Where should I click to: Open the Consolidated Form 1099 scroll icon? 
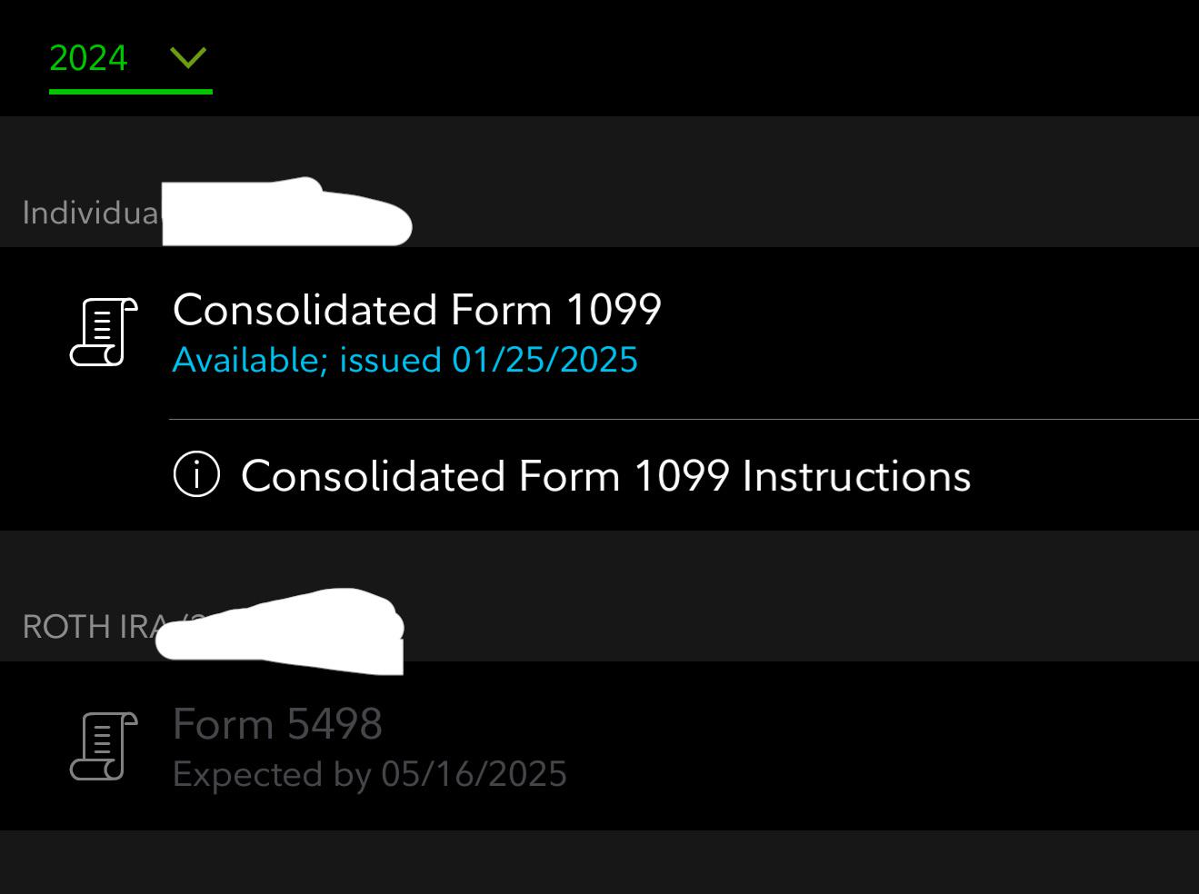[x=104, y=332]
